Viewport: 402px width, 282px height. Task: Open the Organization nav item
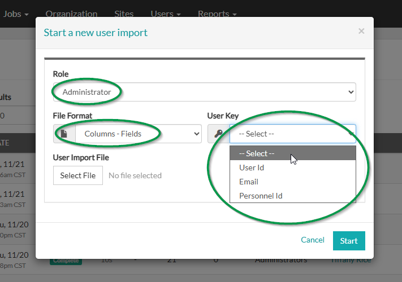pos(71,14)
